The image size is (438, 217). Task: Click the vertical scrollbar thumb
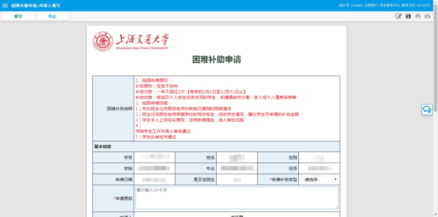(x=435, y=65)
